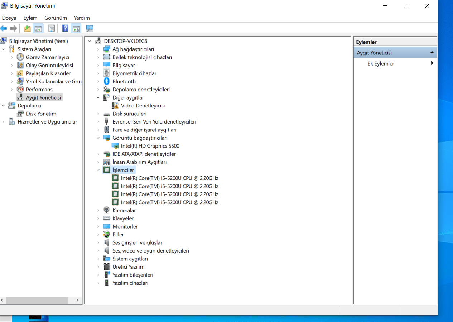Click the Klavyeler keyboard icon
453x322 pixels.
click(x=106, y=218)
